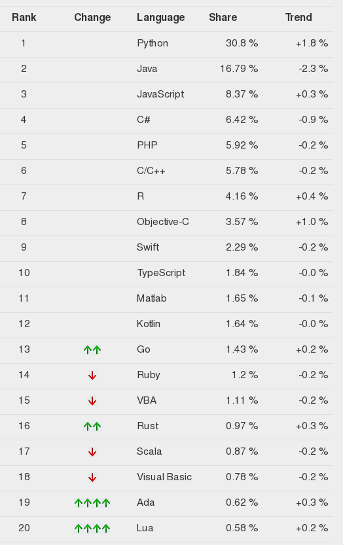Click the double green arrows beside Rust
This screenshot has width=343, height=545.
pyautogui.click(x=92, y=426)
